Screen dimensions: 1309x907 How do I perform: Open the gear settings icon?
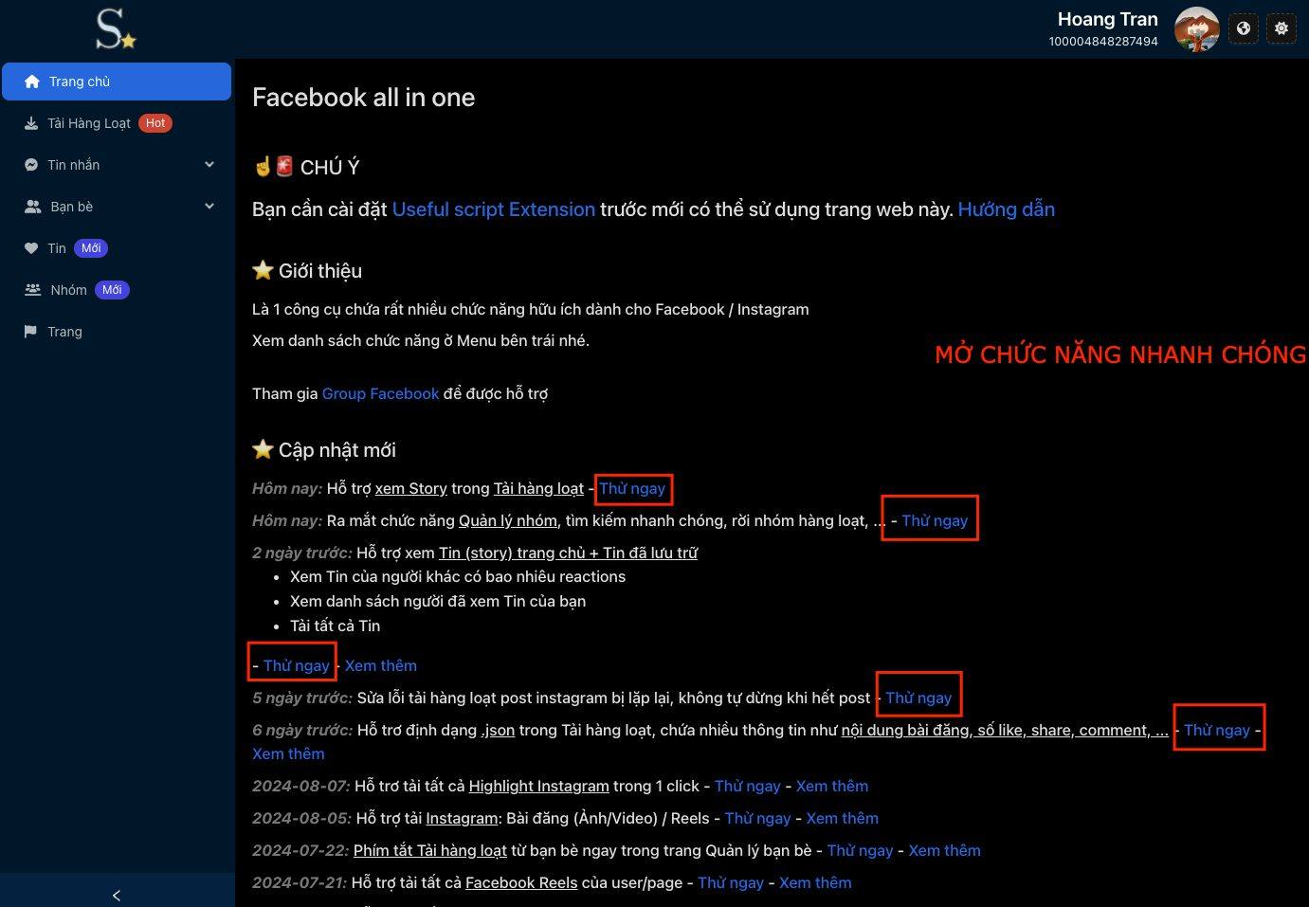pos(1282,28)
